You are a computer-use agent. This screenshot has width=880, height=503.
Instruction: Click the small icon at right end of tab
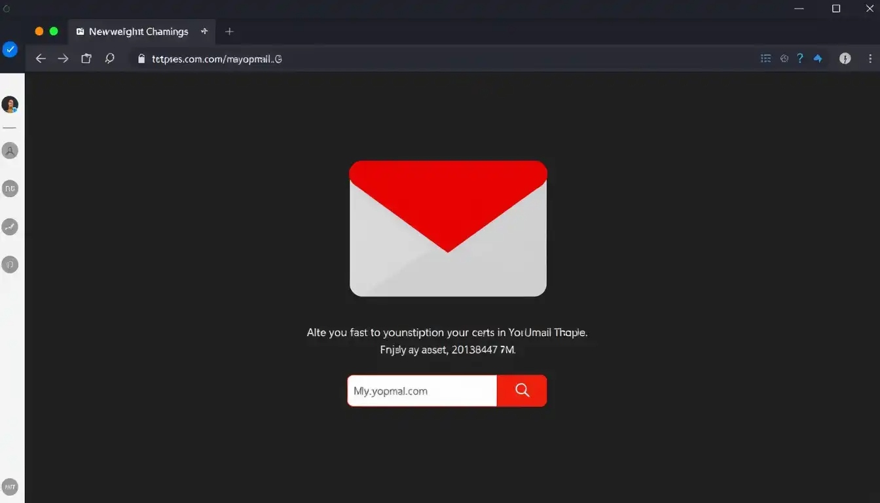tap(204, 31)
